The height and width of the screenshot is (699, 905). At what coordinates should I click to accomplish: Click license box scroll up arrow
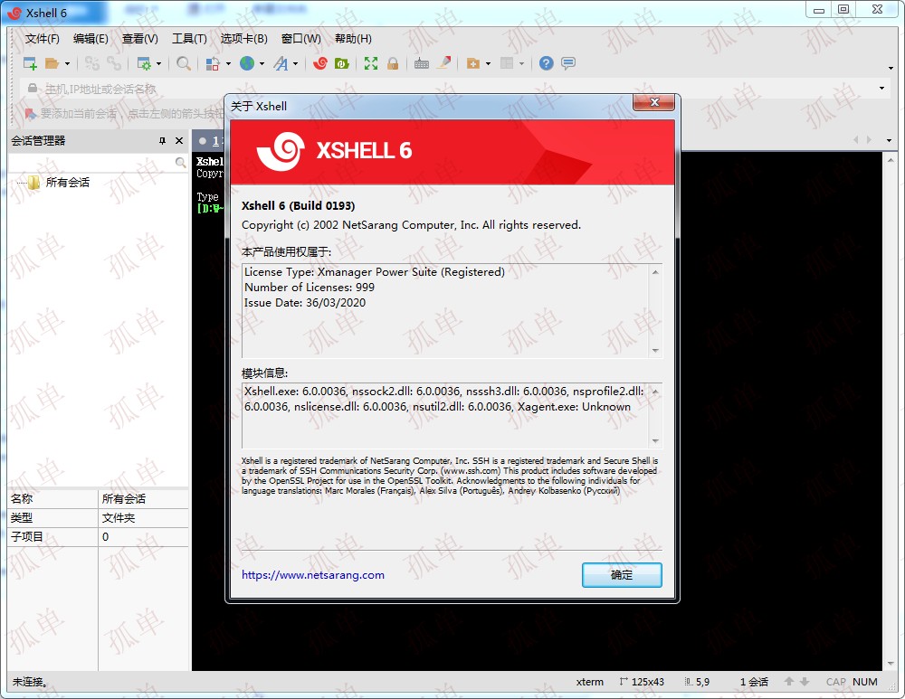655,272
